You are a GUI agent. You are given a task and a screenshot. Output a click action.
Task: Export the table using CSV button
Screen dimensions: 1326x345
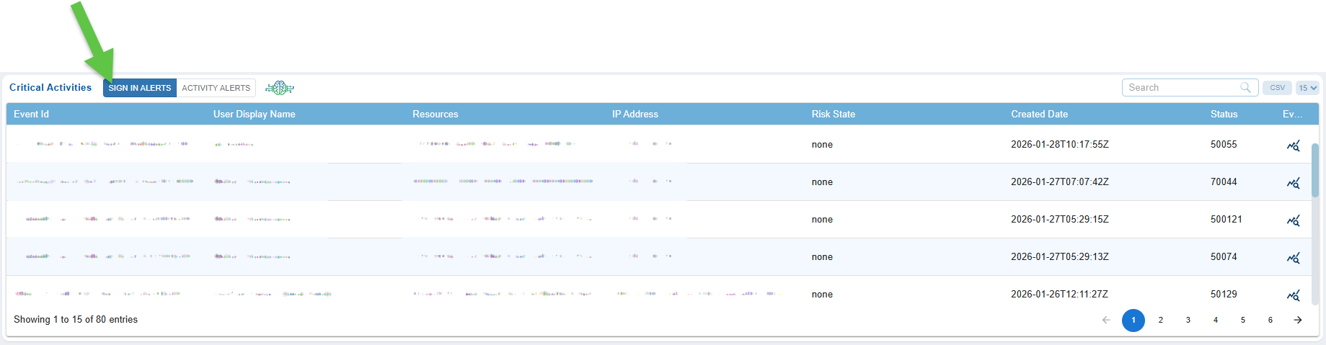tap(1277, 88)
